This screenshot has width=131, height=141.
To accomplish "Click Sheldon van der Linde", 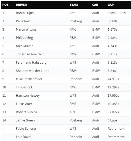I will [33, 71].
